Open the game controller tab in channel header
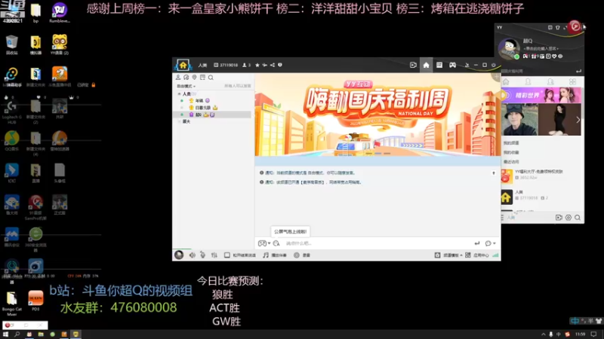 (x=452, y=65)
